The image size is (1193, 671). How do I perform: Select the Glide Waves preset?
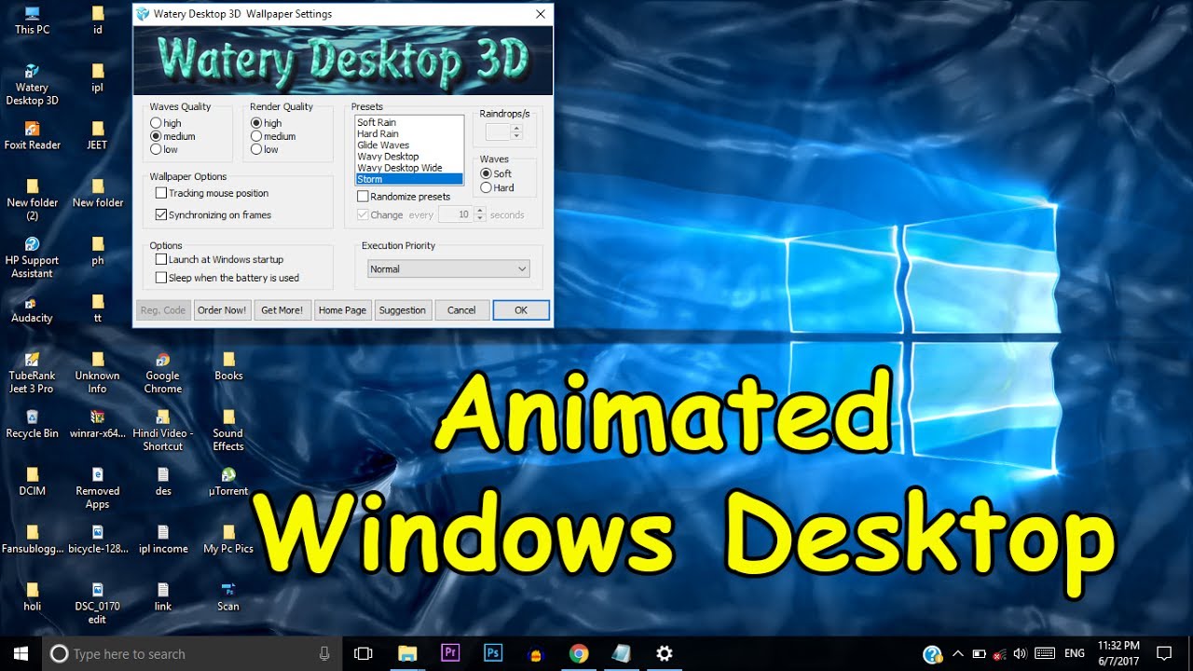point(409,144)
